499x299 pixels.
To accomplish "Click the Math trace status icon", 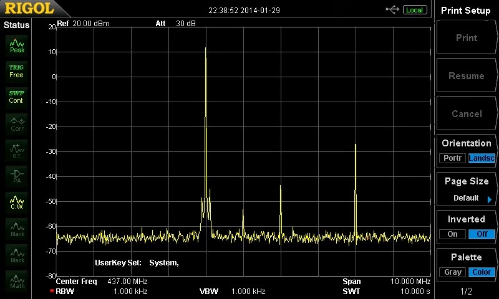I will click(17, 281).
